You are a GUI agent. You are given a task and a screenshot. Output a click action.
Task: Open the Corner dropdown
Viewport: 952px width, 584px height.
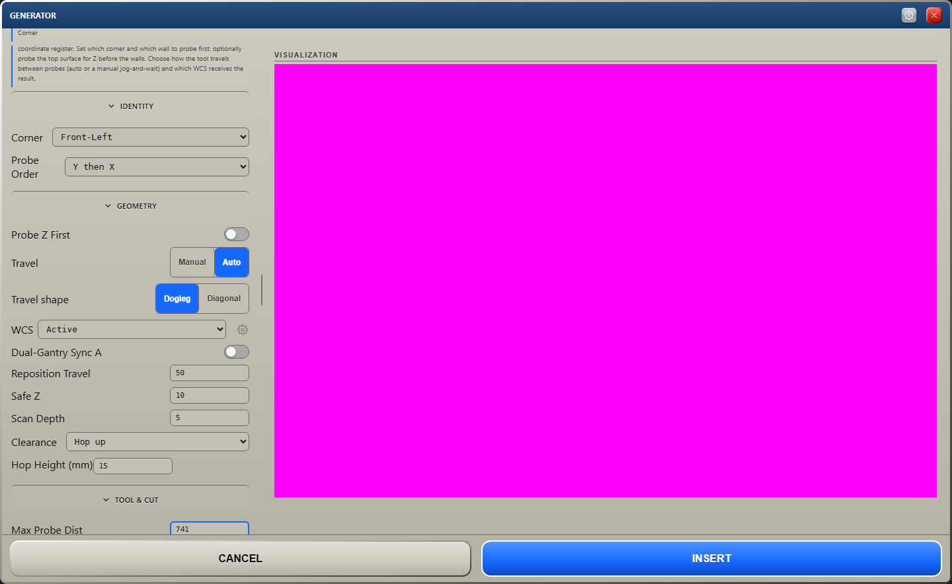[x=151, y=137]
